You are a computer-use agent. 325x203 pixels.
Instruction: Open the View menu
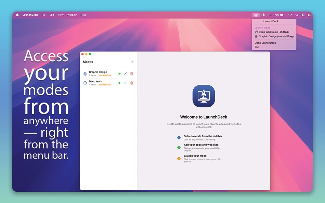[61, 15]
